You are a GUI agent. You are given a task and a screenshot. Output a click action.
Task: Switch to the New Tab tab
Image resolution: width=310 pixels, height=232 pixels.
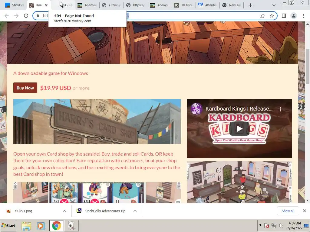(232, 5)
